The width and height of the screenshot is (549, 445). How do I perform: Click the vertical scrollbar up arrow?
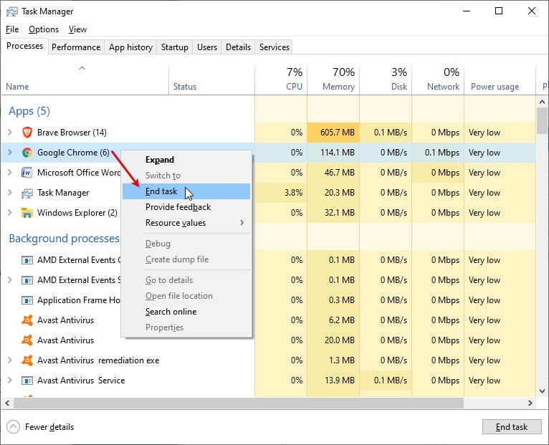(x=542, y=102)
